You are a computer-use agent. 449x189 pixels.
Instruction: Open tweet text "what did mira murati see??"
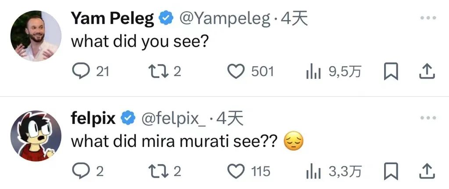[x=174, y=141]
